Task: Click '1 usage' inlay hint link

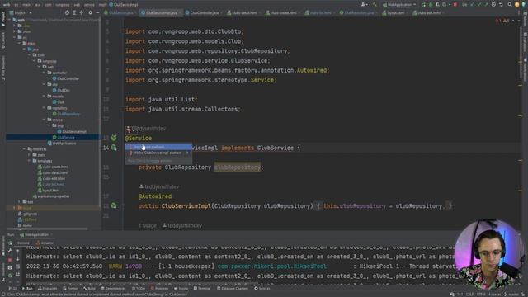Action: tap(148, 225)
